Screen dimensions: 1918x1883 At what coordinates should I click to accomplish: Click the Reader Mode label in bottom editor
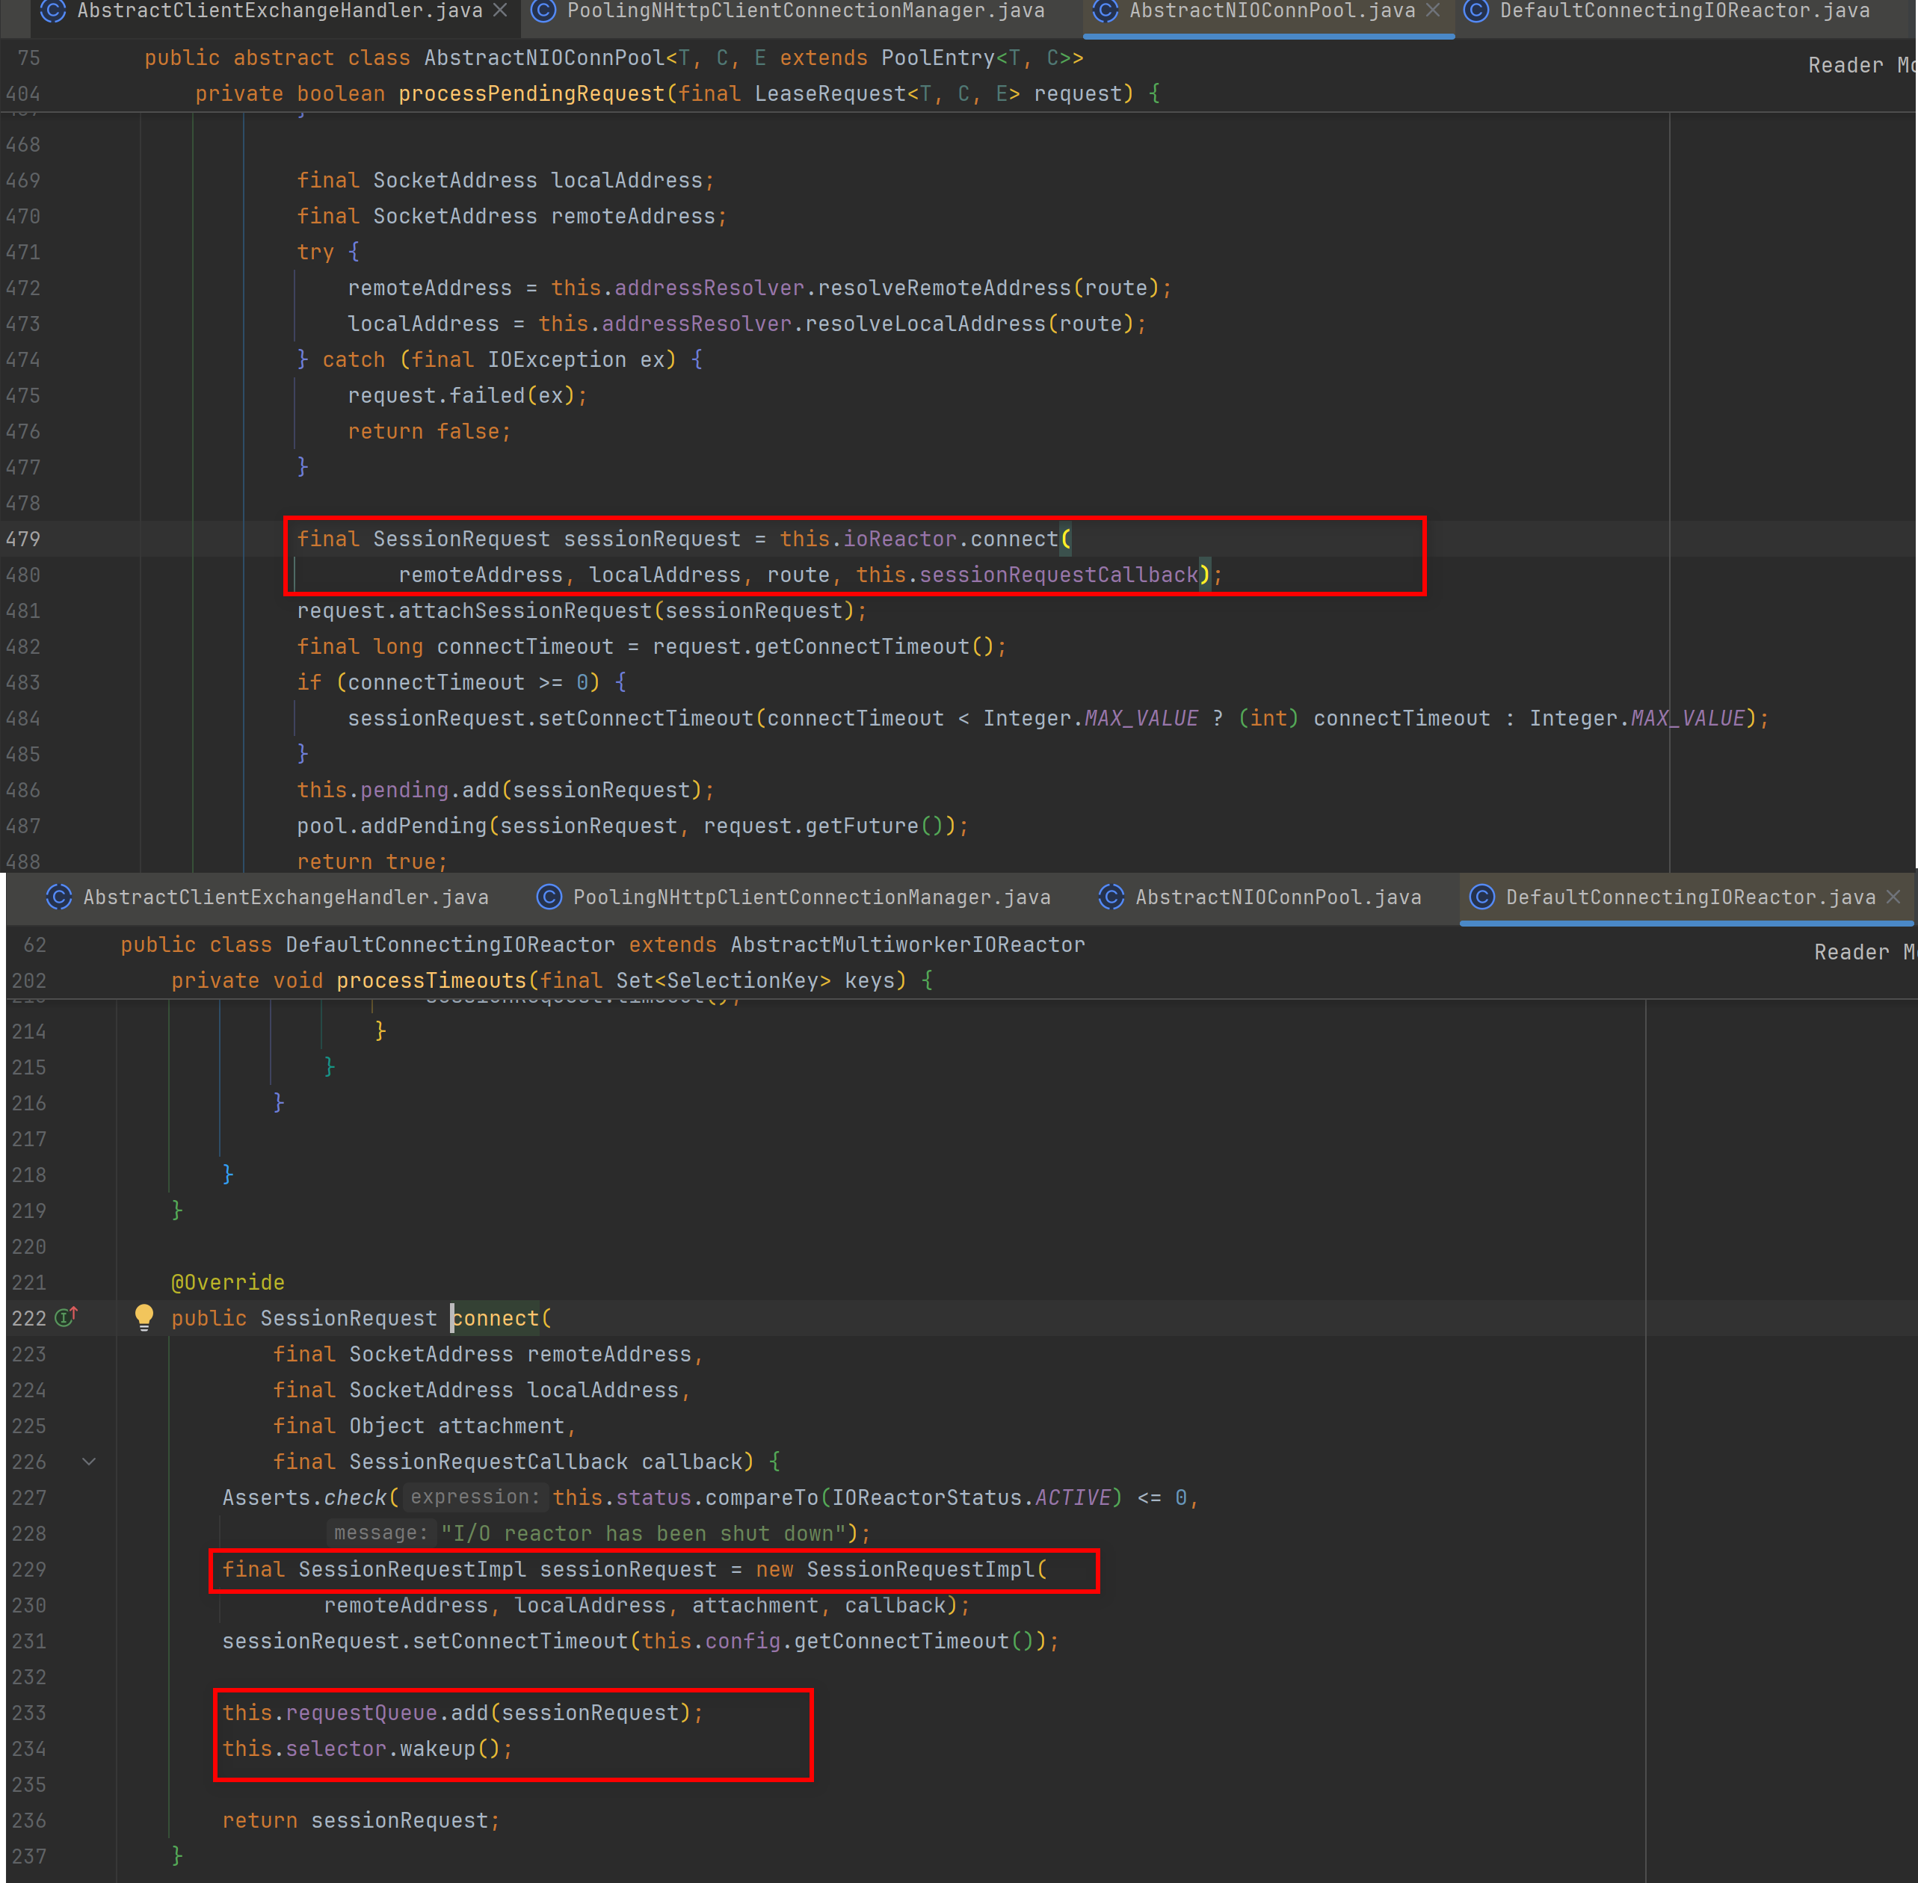point(1865,953)
